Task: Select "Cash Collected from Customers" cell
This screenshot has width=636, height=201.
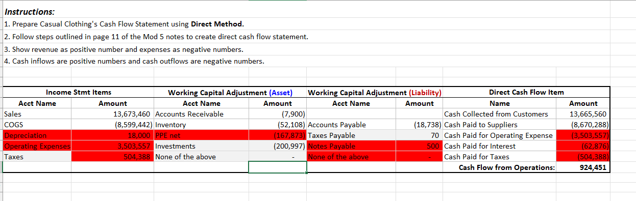Action: coord(499,114)
